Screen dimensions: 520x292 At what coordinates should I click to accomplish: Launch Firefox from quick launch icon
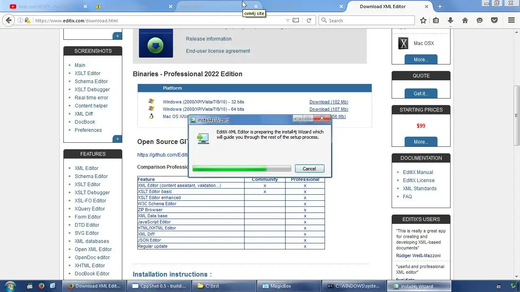click(x=41, y=286)
